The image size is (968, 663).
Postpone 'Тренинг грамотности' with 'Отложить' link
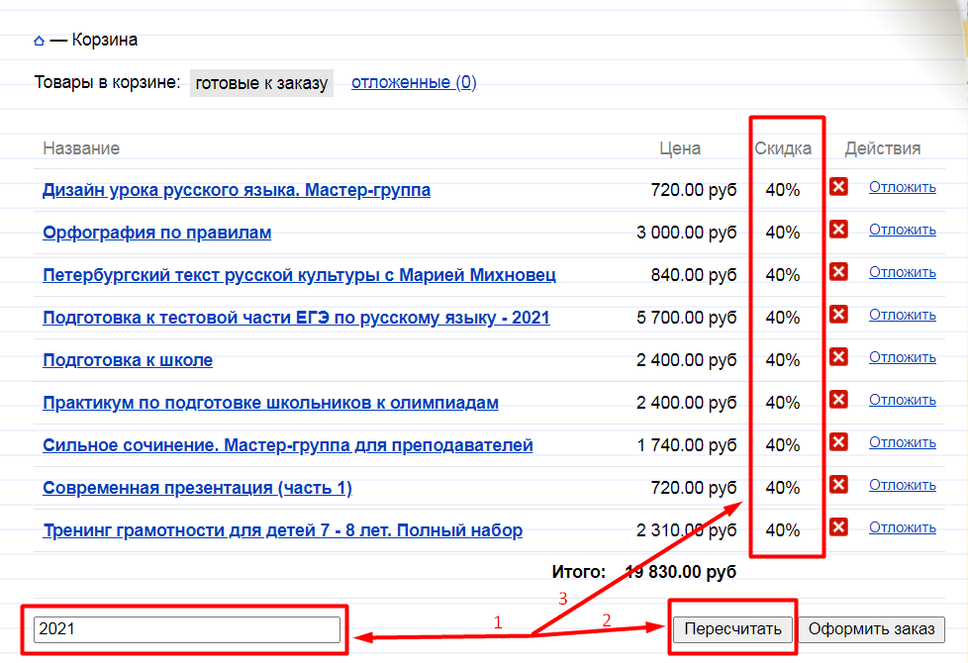point(902,527)
